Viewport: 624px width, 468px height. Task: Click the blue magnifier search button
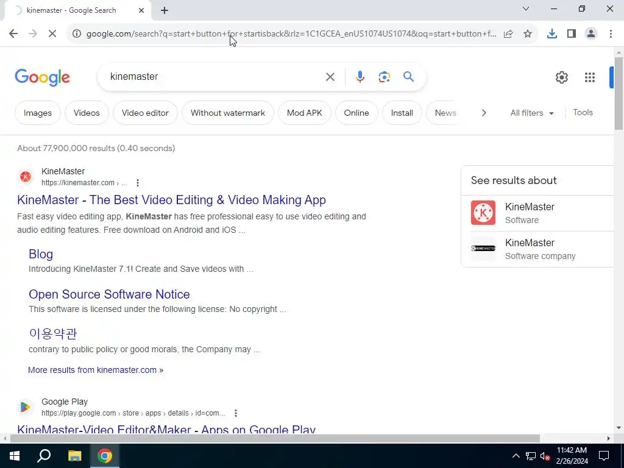point(408,76)
